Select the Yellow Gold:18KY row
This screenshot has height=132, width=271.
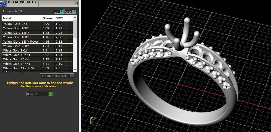point(37,37)
